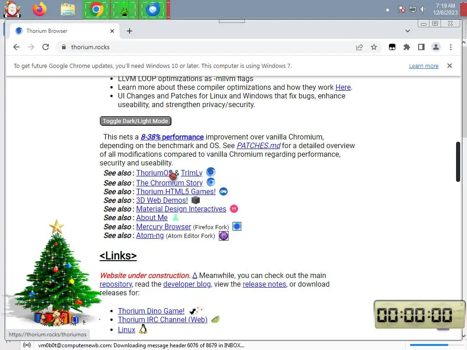Open the PATCHES.md link
The width and height of the screenshot is (467, 350).
[x=259, y=145]
